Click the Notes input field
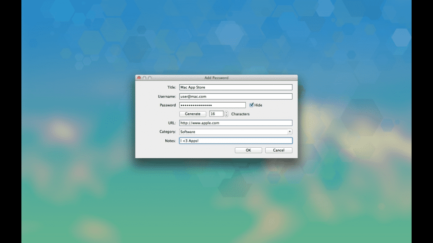The width and height of the screenshot is (433, 243). [235, 141]
